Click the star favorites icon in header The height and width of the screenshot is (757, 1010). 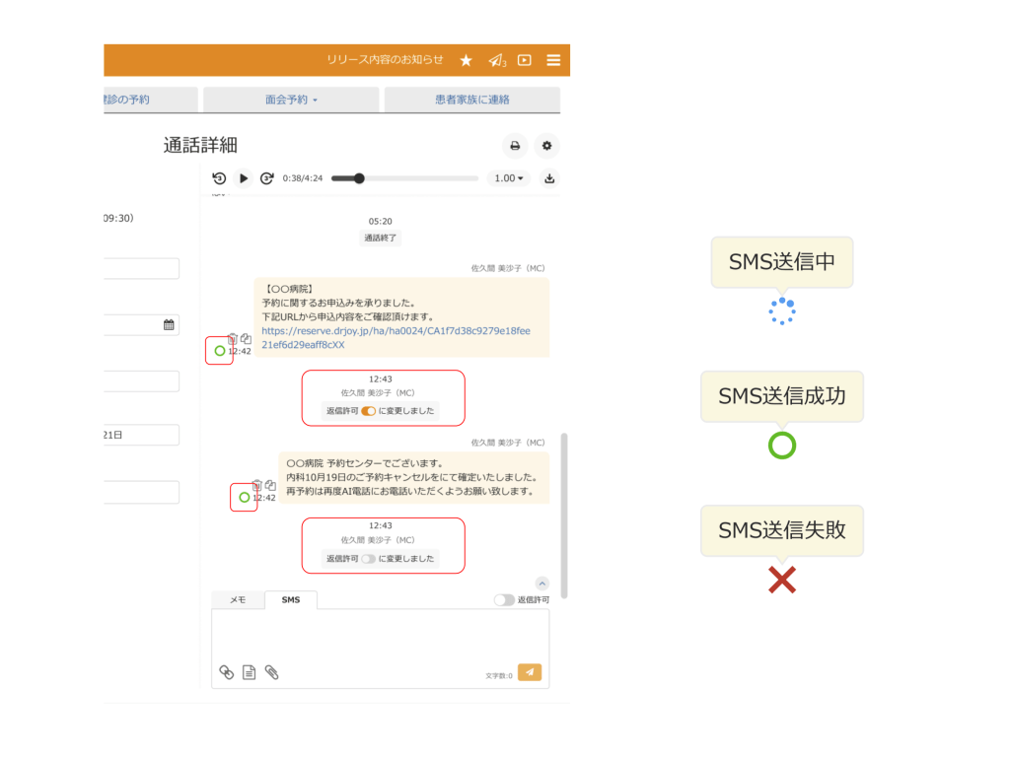pyautogui.click(x=467, y=60)
